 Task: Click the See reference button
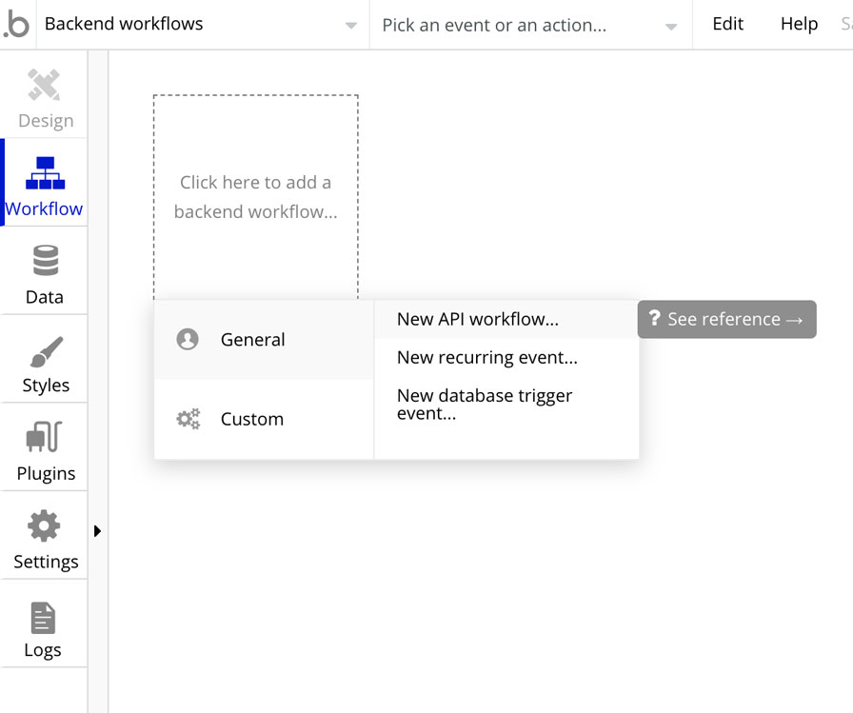click(x=726, y=320)
